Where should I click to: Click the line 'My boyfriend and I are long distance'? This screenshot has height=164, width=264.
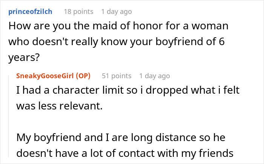pyautogui.click(x=121, y=137)
